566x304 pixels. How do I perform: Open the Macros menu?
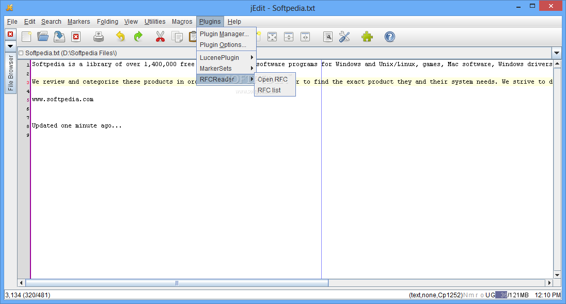tap(182, 22)
